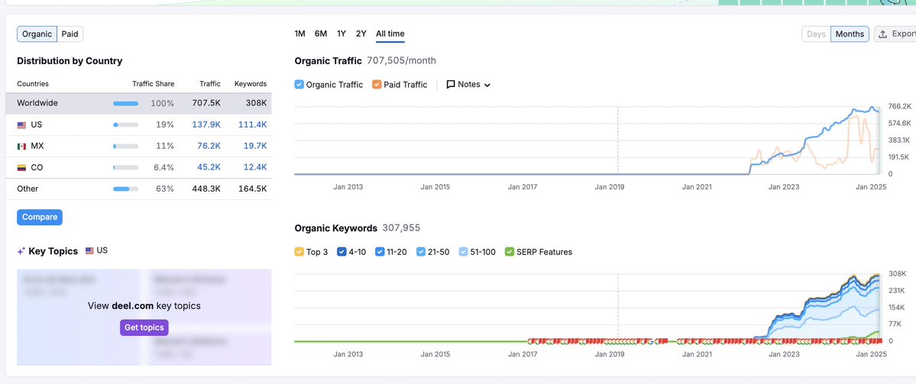Open the US traffic value 137.9K

(206, 124)
